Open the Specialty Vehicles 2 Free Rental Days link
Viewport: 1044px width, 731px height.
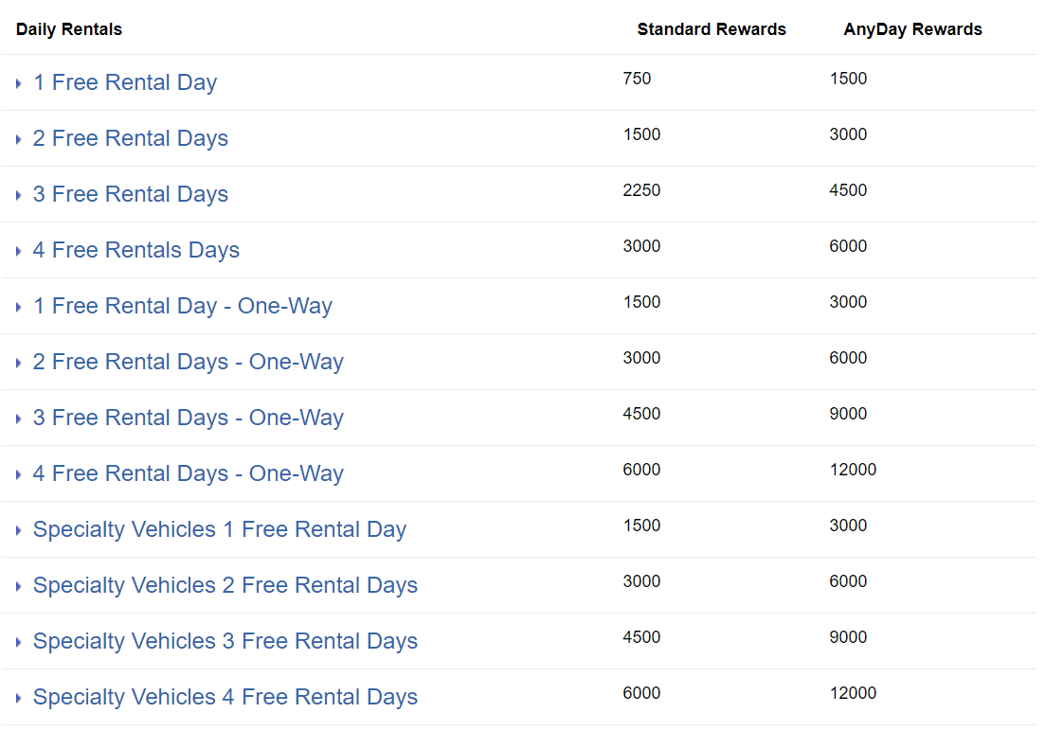pos(225,585)
